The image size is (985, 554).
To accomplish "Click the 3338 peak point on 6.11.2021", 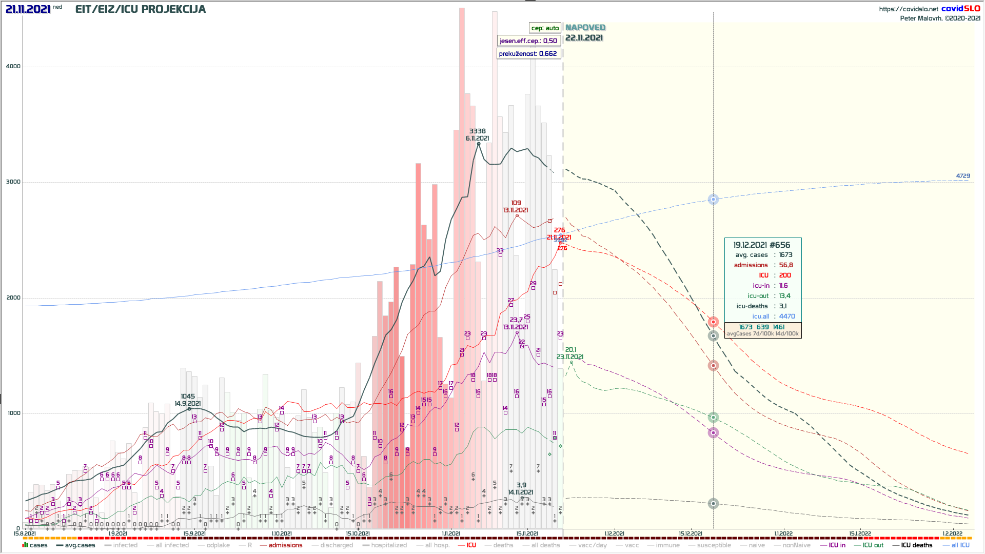I will [479, 144].
